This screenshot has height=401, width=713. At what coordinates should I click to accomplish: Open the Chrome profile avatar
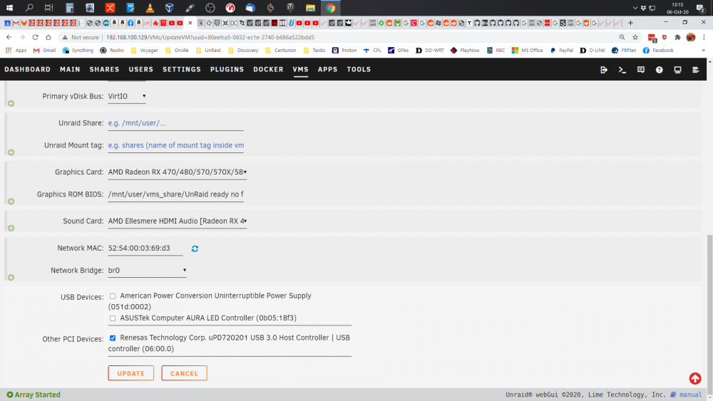pos(691,37)
